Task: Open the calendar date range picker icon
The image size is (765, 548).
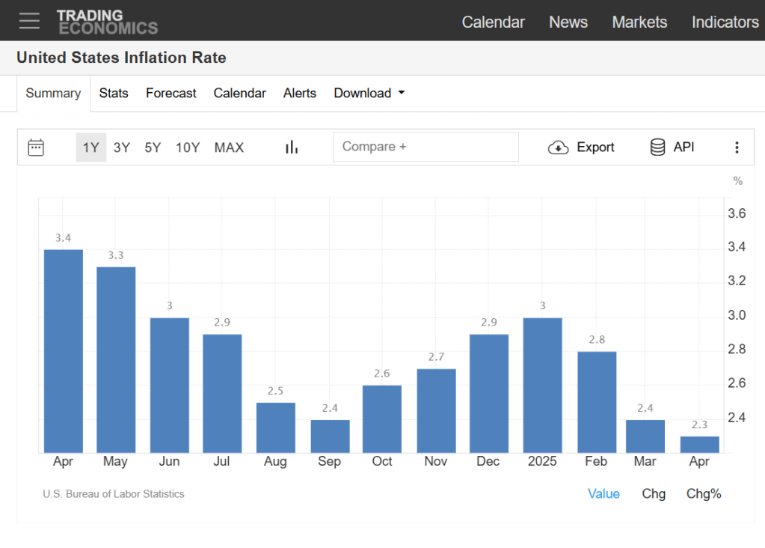Action: [36, 147]
